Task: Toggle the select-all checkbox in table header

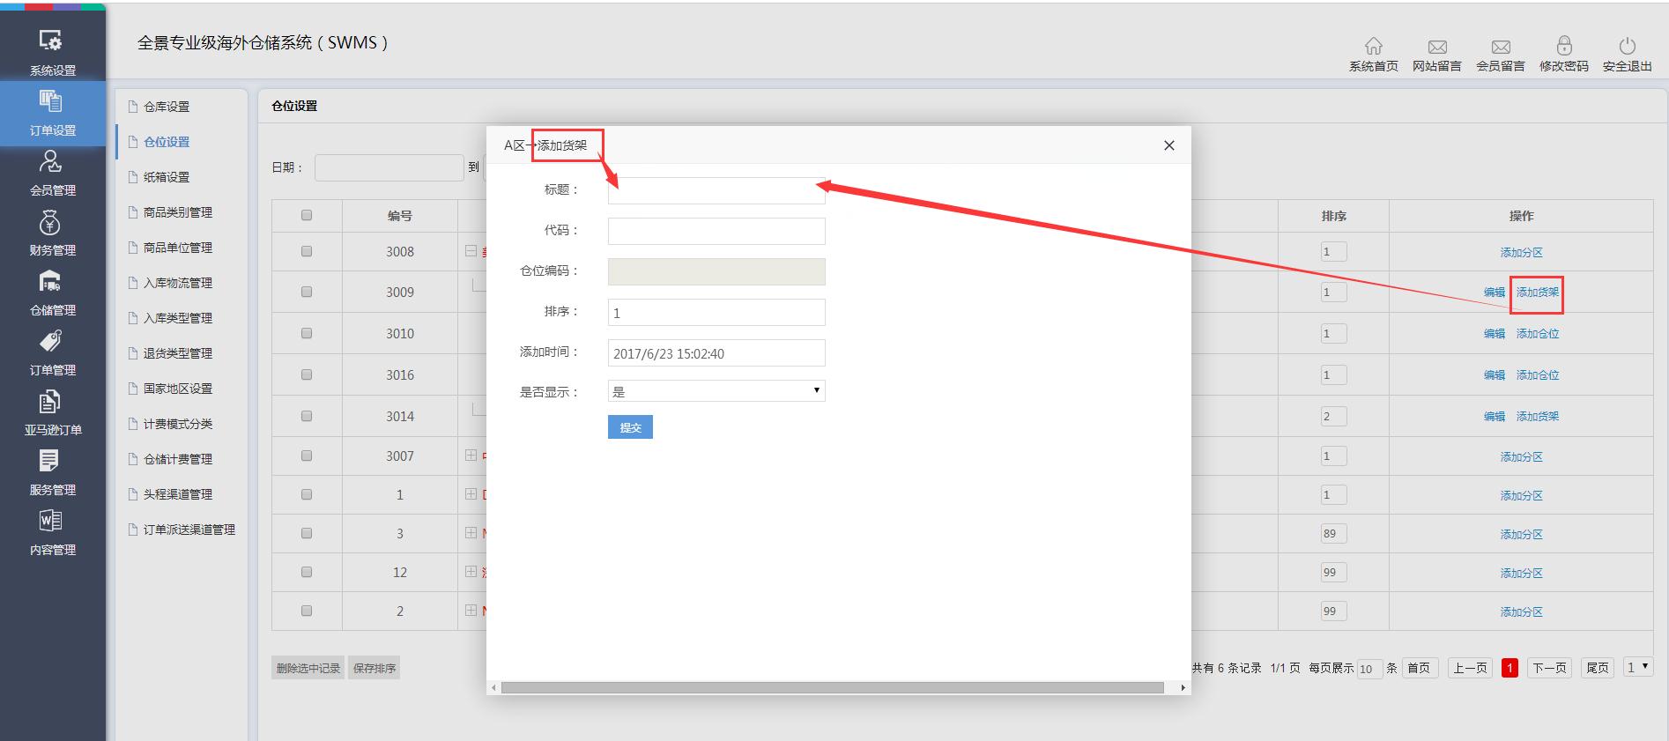Action: [307, 215]
